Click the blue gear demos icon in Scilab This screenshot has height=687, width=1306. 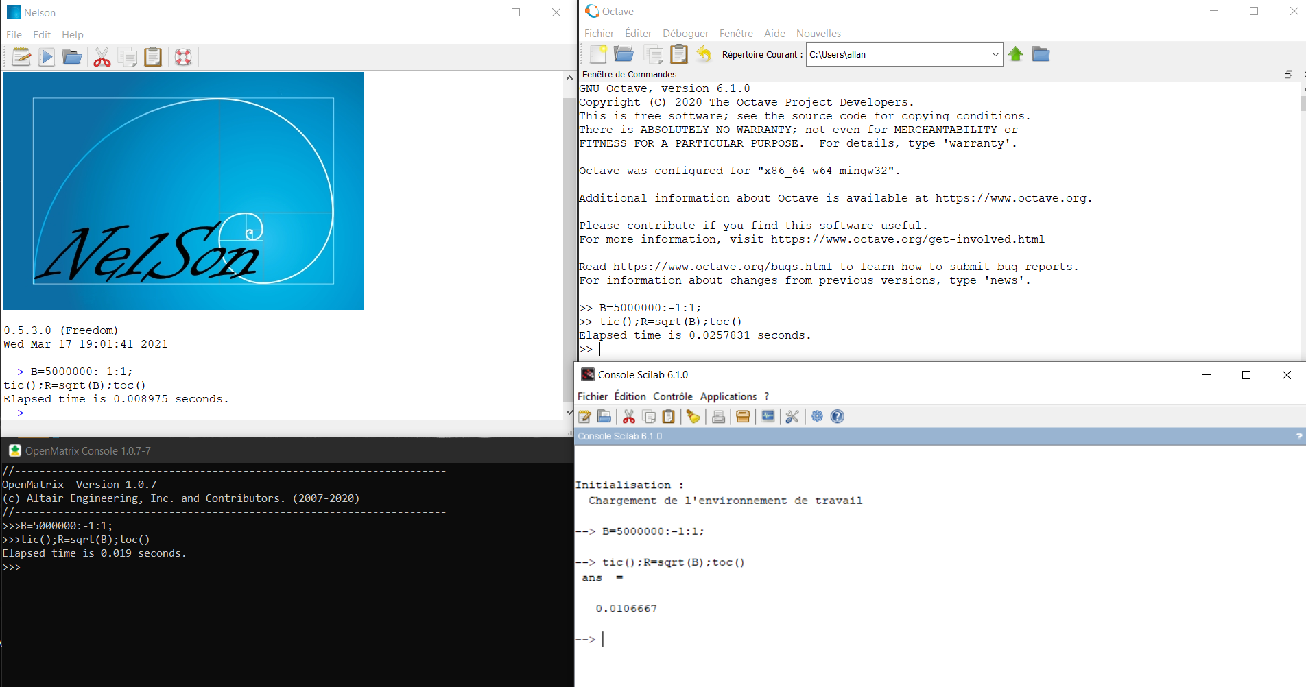817,416
